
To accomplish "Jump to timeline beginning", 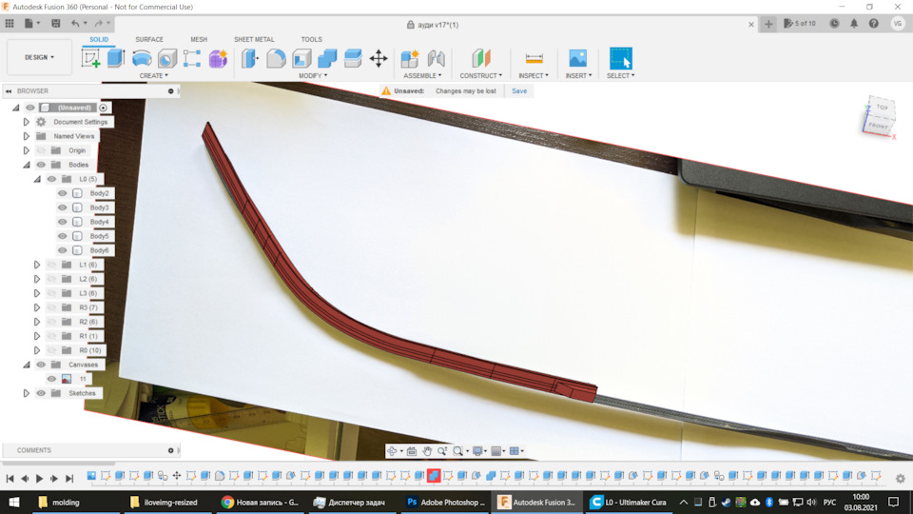I will coord(10,479).
